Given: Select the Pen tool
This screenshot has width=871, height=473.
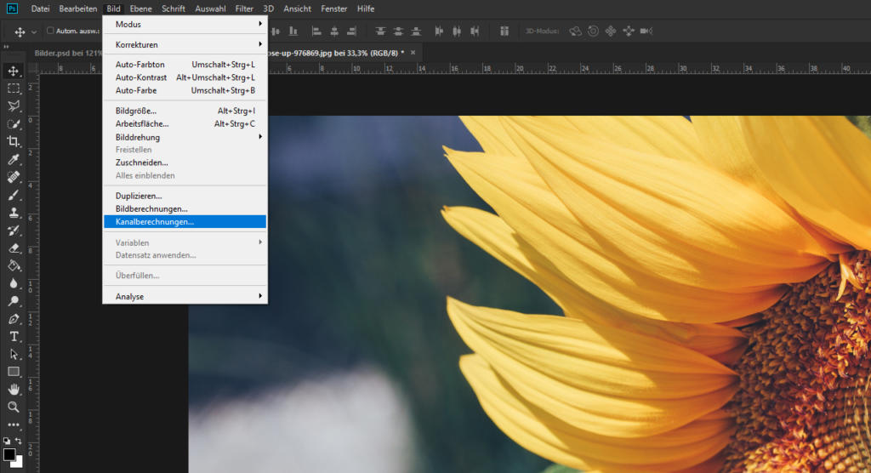Looking at the screenshot, I should 14,319.
